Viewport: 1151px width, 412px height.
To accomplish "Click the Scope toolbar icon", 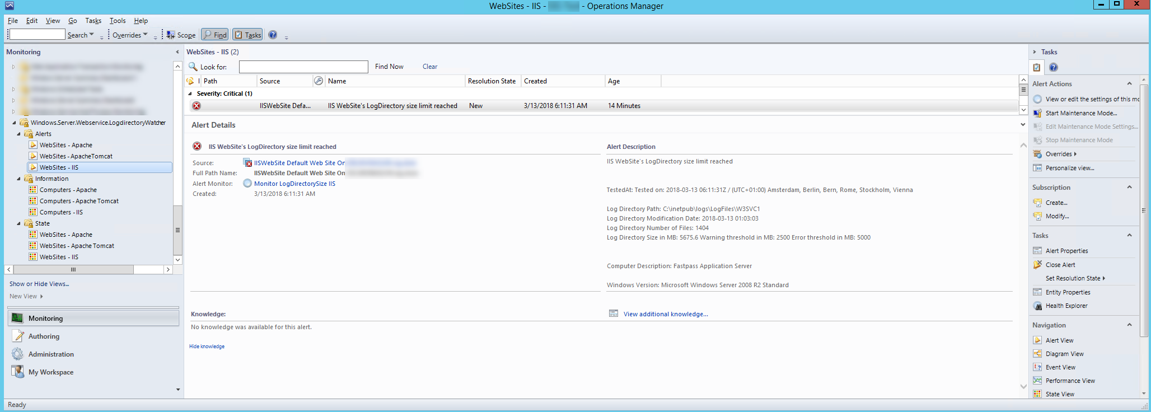I will (x=181, y=35).
